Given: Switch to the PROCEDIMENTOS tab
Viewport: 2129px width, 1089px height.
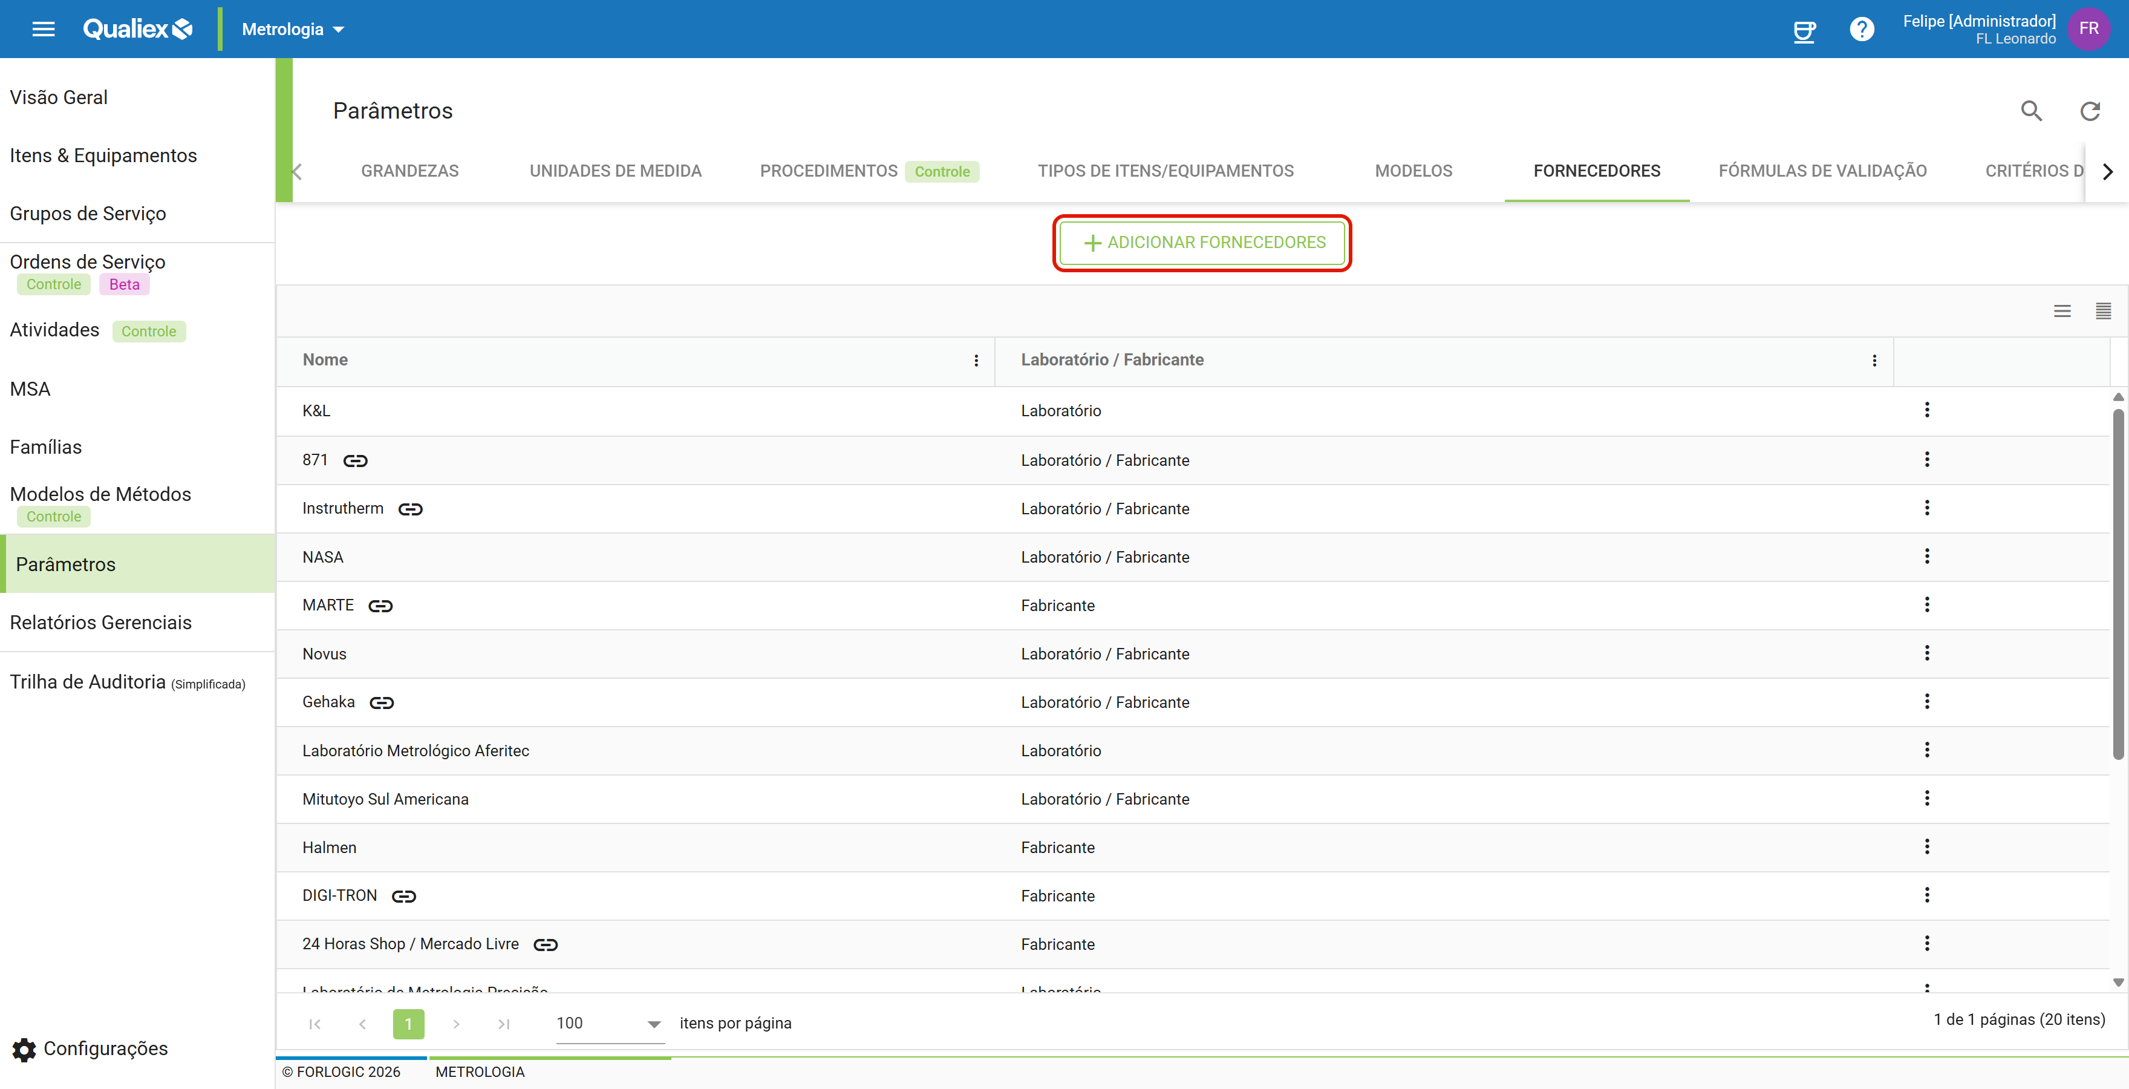Looking at the screenshot, I should 869,171.
